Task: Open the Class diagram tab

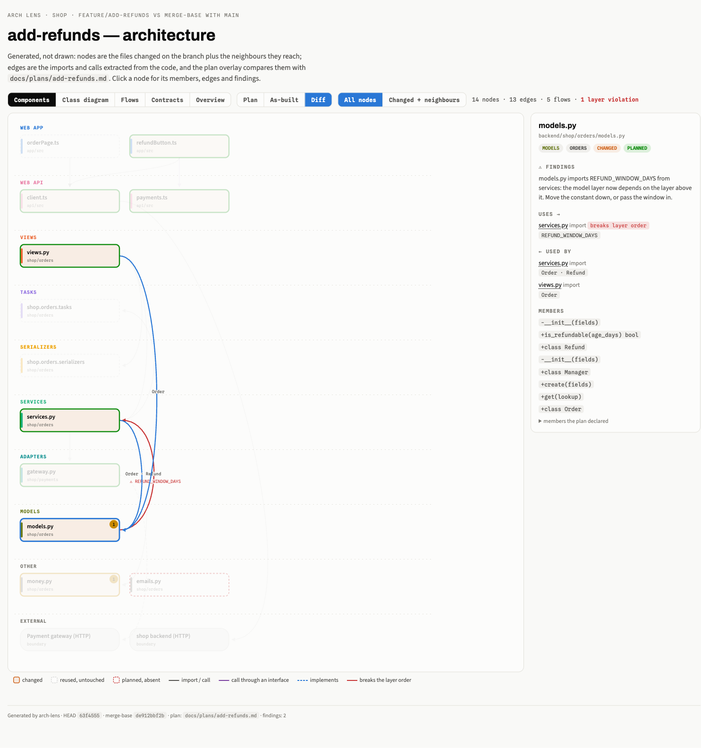Action: (85, 100)
